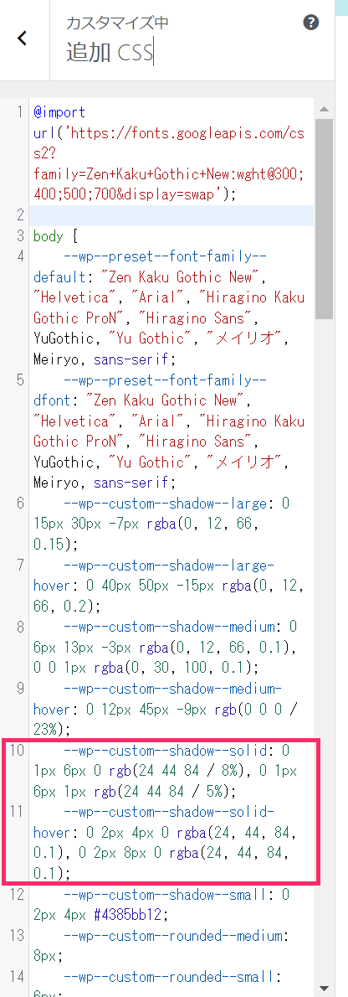Click the fonts.googleapis.com URL string
The image size is (348, 997).
pyautogui.click(x=168, y=153)
